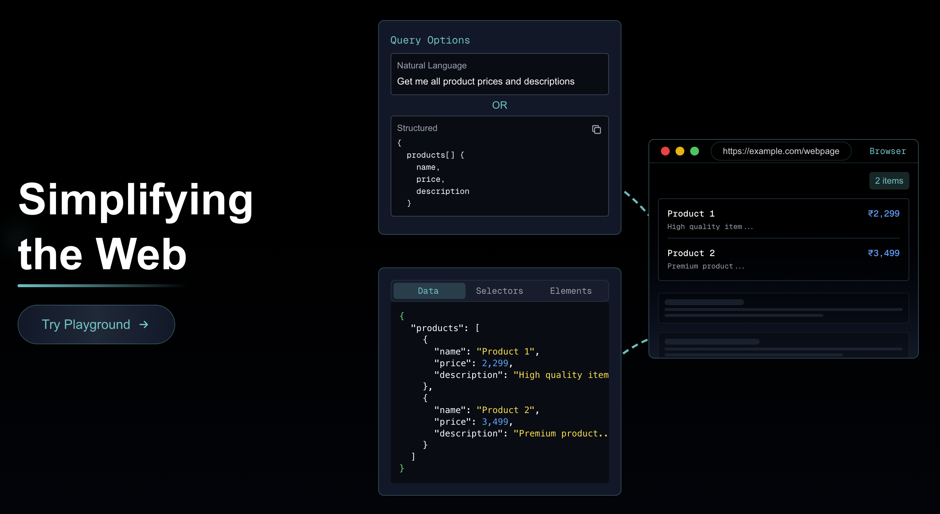Viewport: 940px width, 514px height.
Task: Click the ₹2,299 price
Action: coord(883,214)
